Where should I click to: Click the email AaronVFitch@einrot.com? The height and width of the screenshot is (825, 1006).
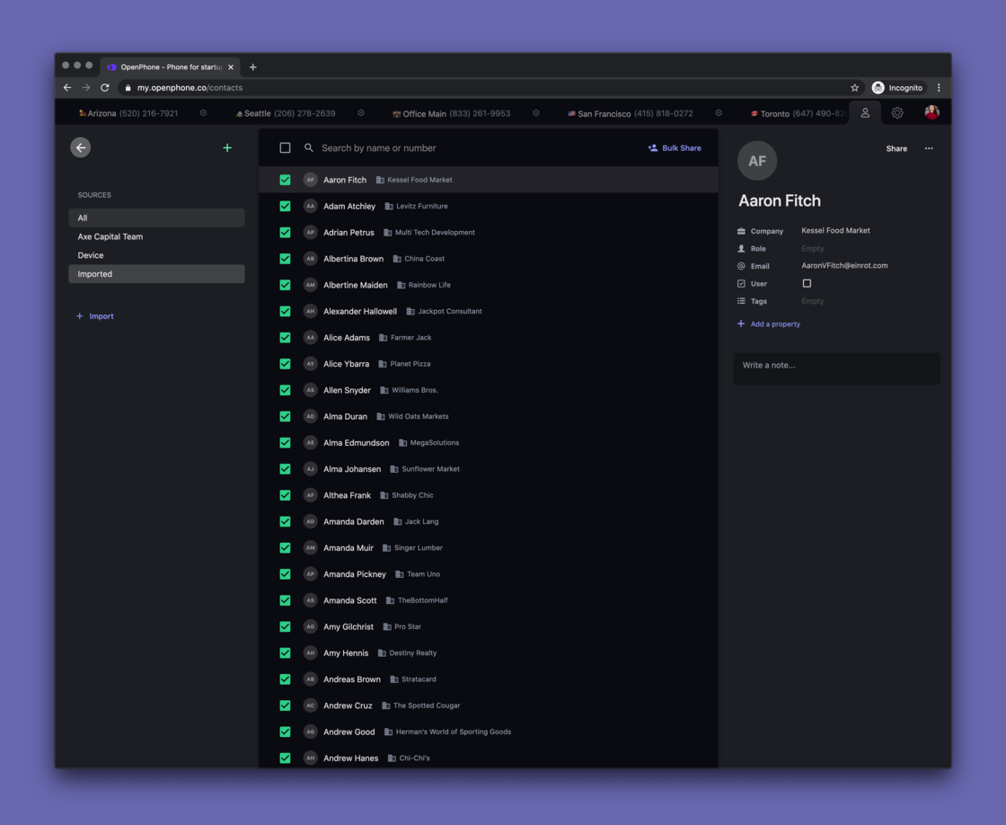tap(844, 266)
